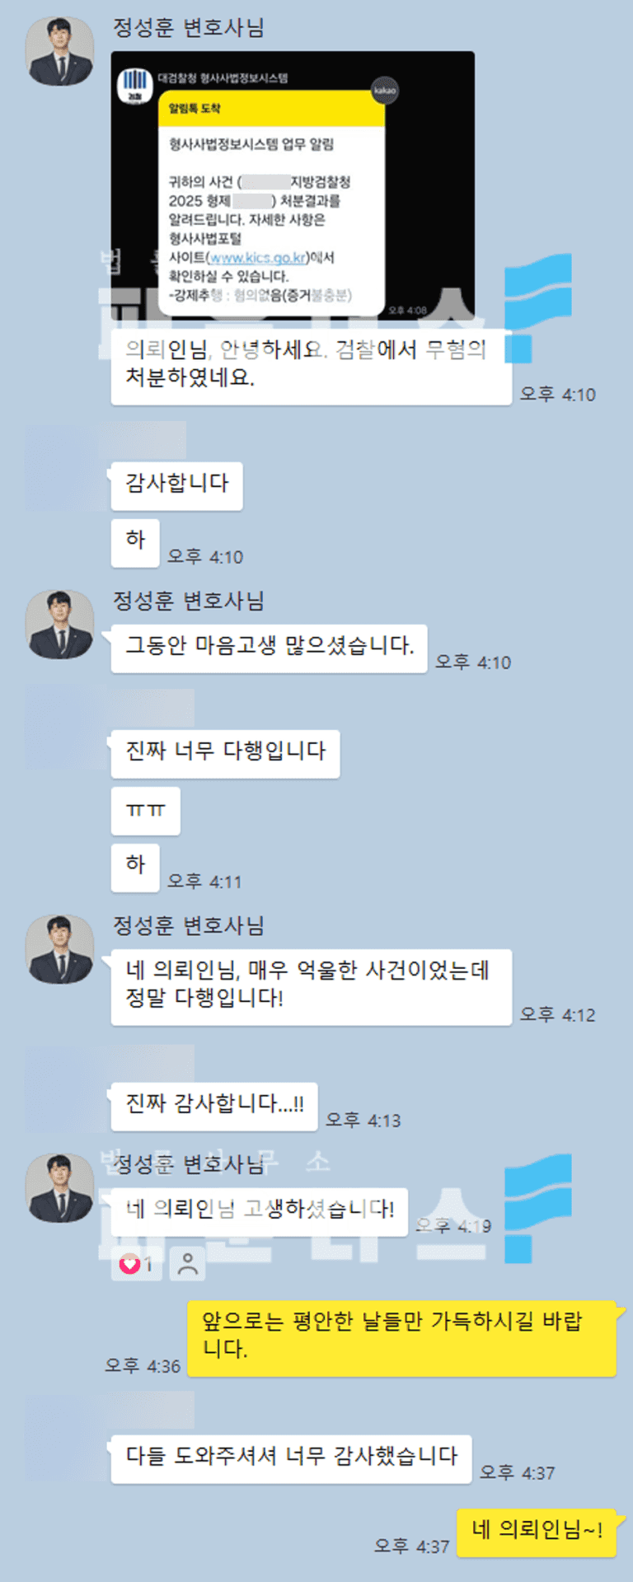This screenshot has height=1582, width=633.
Task: Select the "그동안 마음고생 많으셨습니다" bubble
Action: pos(269,648)
